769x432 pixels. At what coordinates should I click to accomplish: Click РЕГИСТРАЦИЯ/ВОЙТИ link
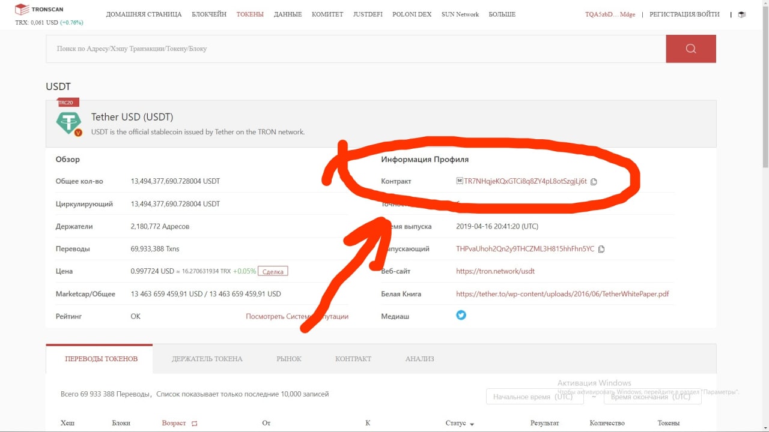684,14
